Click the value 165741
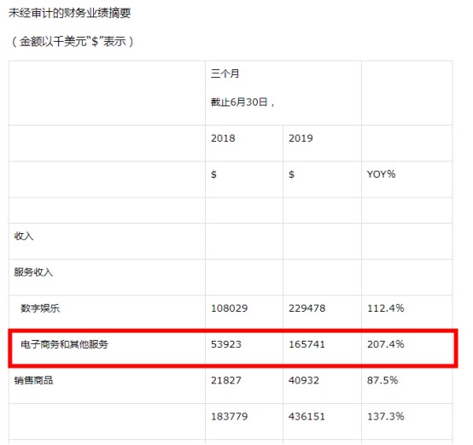The height and width of the screenshot is (445, 473). point(307,344)
